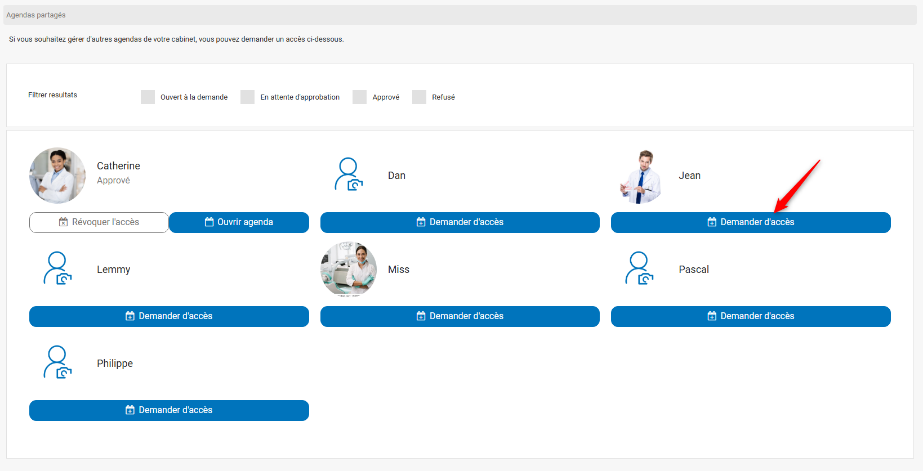Enable the Ouvert à la demande filter

pyautogui.click(x=148, y=97)
